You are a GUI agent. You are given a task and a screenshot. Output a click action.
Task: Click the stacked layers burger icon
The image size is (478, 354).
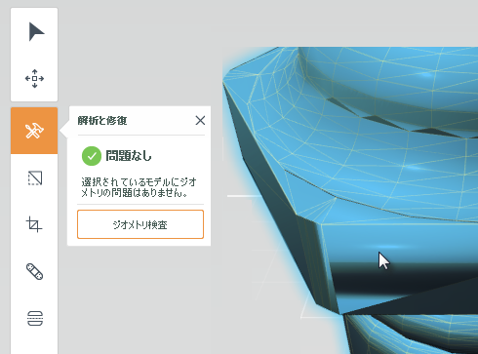click(x=34, y=318)
